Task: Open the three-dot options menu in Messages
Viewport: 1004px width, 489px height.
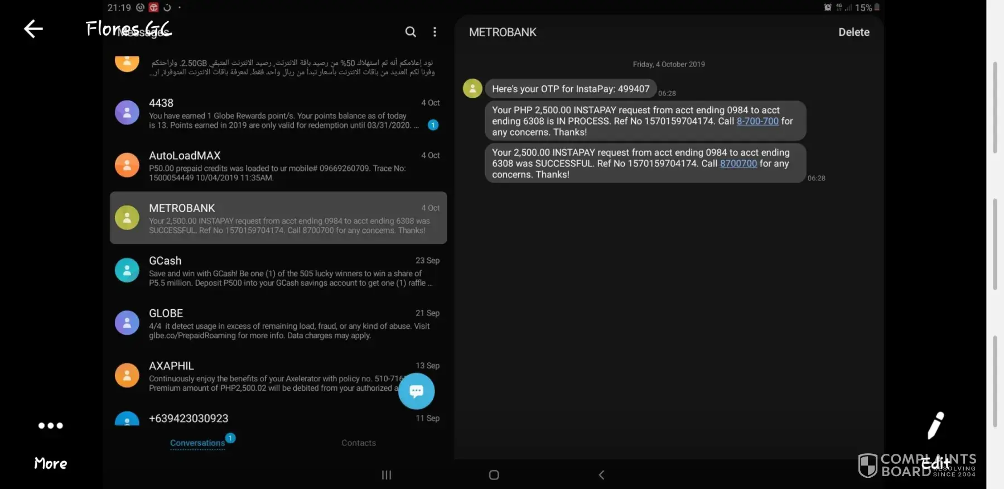Action: pyautogui.click(x=435, y=32)
